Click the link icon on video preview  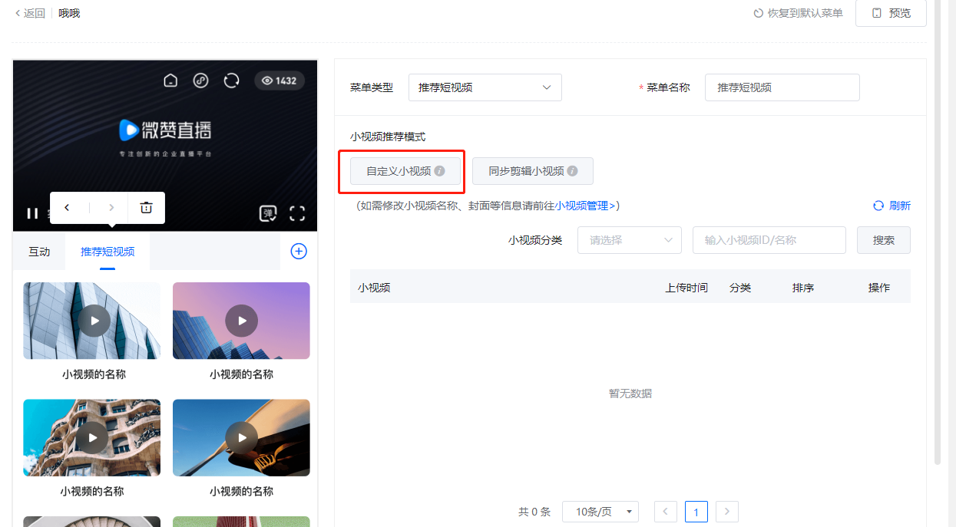point(201,81)
